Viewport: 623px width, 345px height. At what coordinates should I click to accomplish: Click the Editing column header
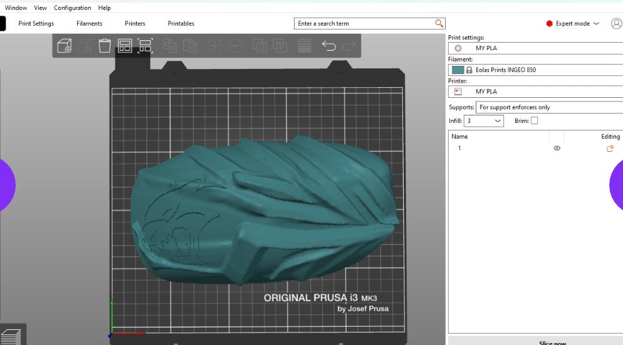pyautogui.click(x=610, y=136)
